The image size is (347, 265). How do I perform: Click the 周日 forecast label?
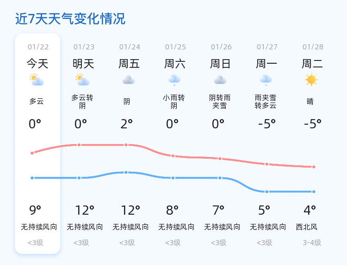click(x=221, y=64)
